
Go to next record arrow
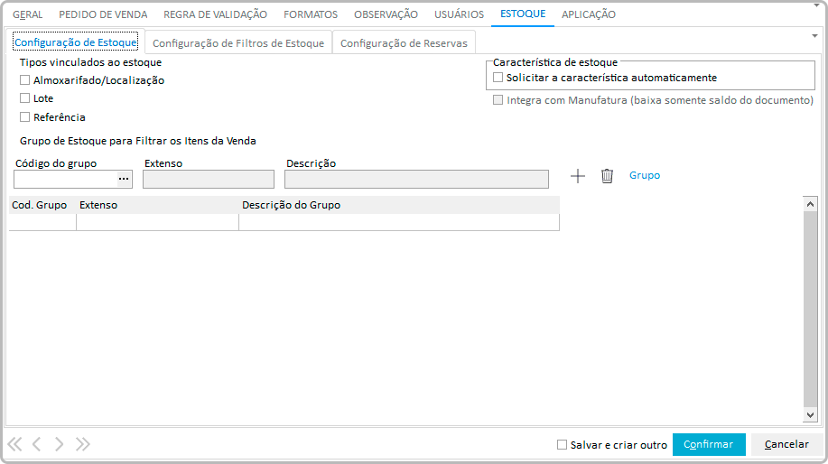pyautogui.click(x=60, y=444)
